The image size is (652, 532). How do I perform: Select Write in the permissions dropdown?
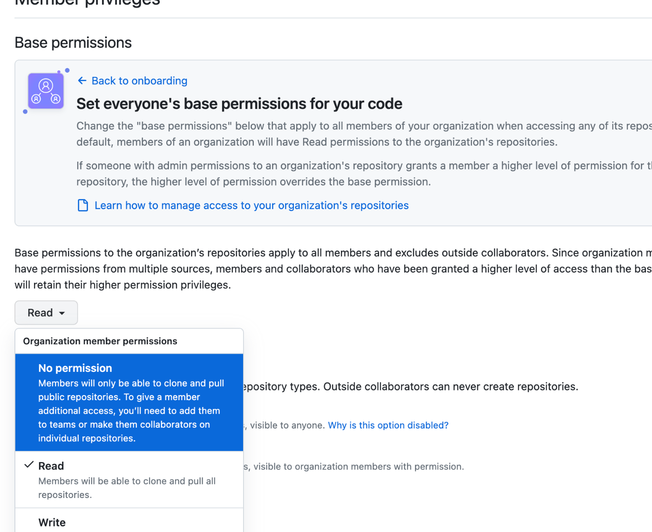point(52,522)
